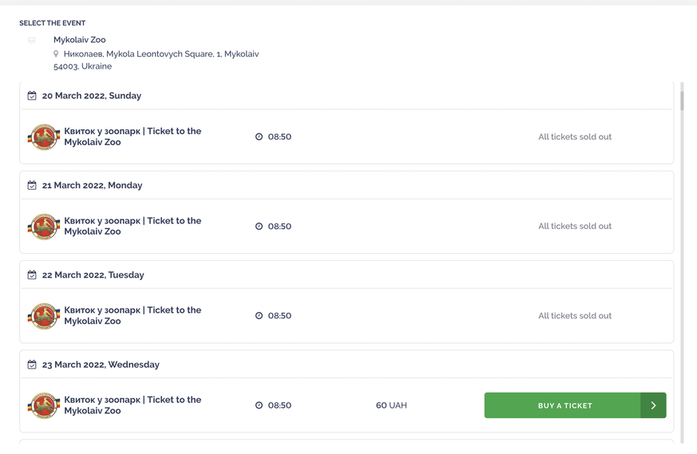697x454 pixels.
Task: Click the green Buy a Ticket button
Action: (x=575, y=405)
